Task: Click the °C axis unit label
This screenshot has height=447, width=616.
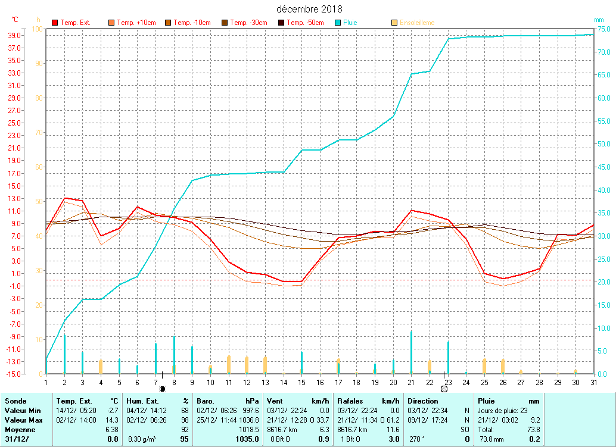Action: tap(15, 20)
